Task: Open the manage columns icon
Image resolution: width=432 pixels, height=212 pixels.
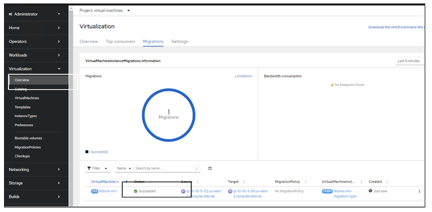Action: pos(210,168)
